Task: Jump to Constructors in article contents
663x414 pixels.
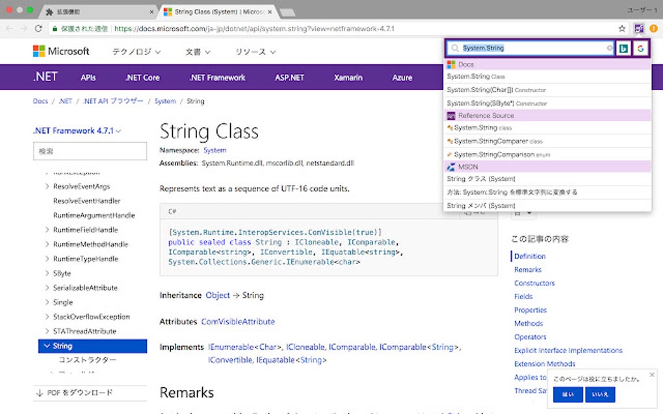Action: coord(534,283)
